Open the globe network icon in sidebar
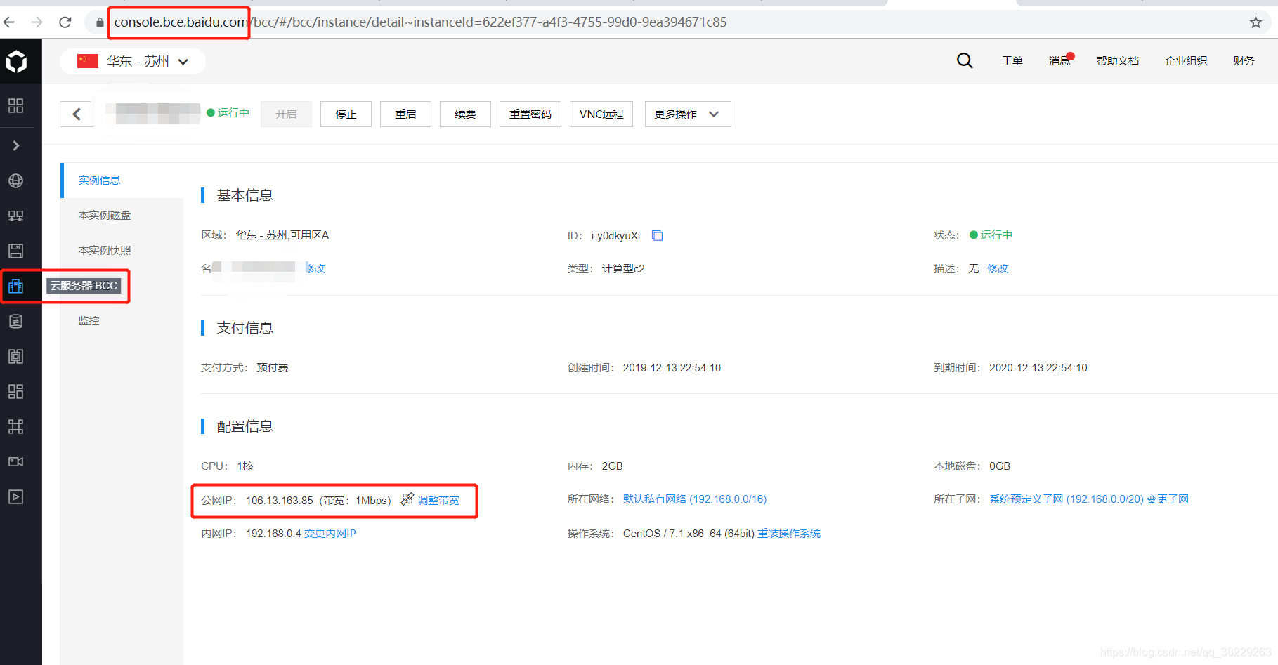 [x=15, y=180]
